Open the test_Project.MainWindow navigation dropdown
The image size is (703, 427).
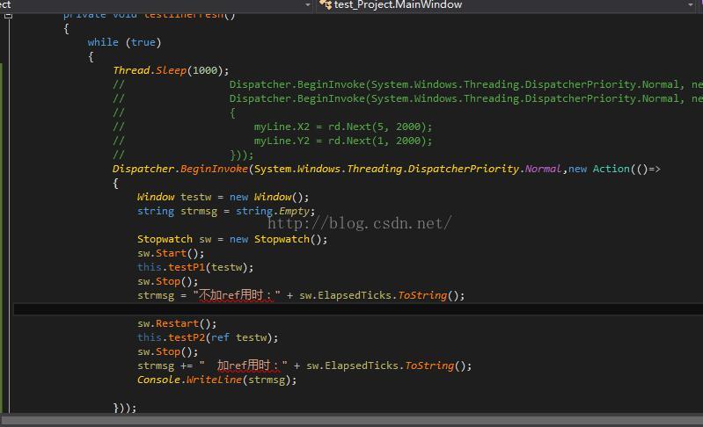tap(506, 5)
